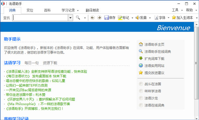Switch to the 词典 tab
The image size is (199, 120).
coord(12,10)
